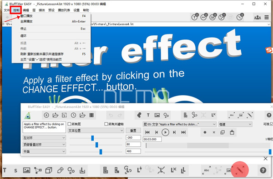This screenshot has width=273, height=179.
Task: Click the help question mark in bottom strip
Action: click(263, 170)
